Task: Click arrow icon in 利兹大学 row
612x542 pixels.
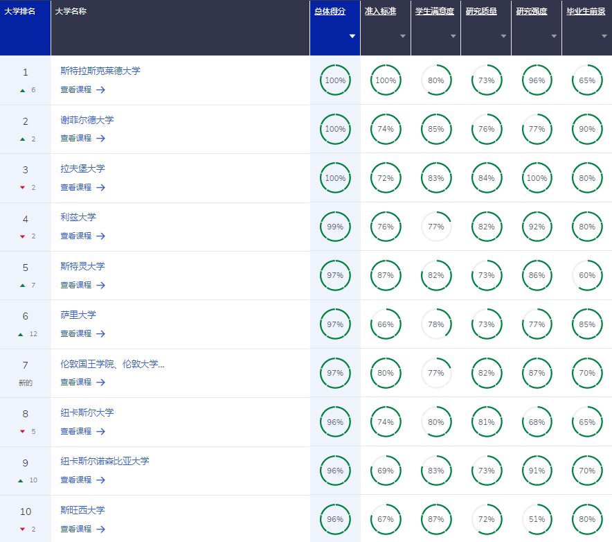Action: pos(100,236)
